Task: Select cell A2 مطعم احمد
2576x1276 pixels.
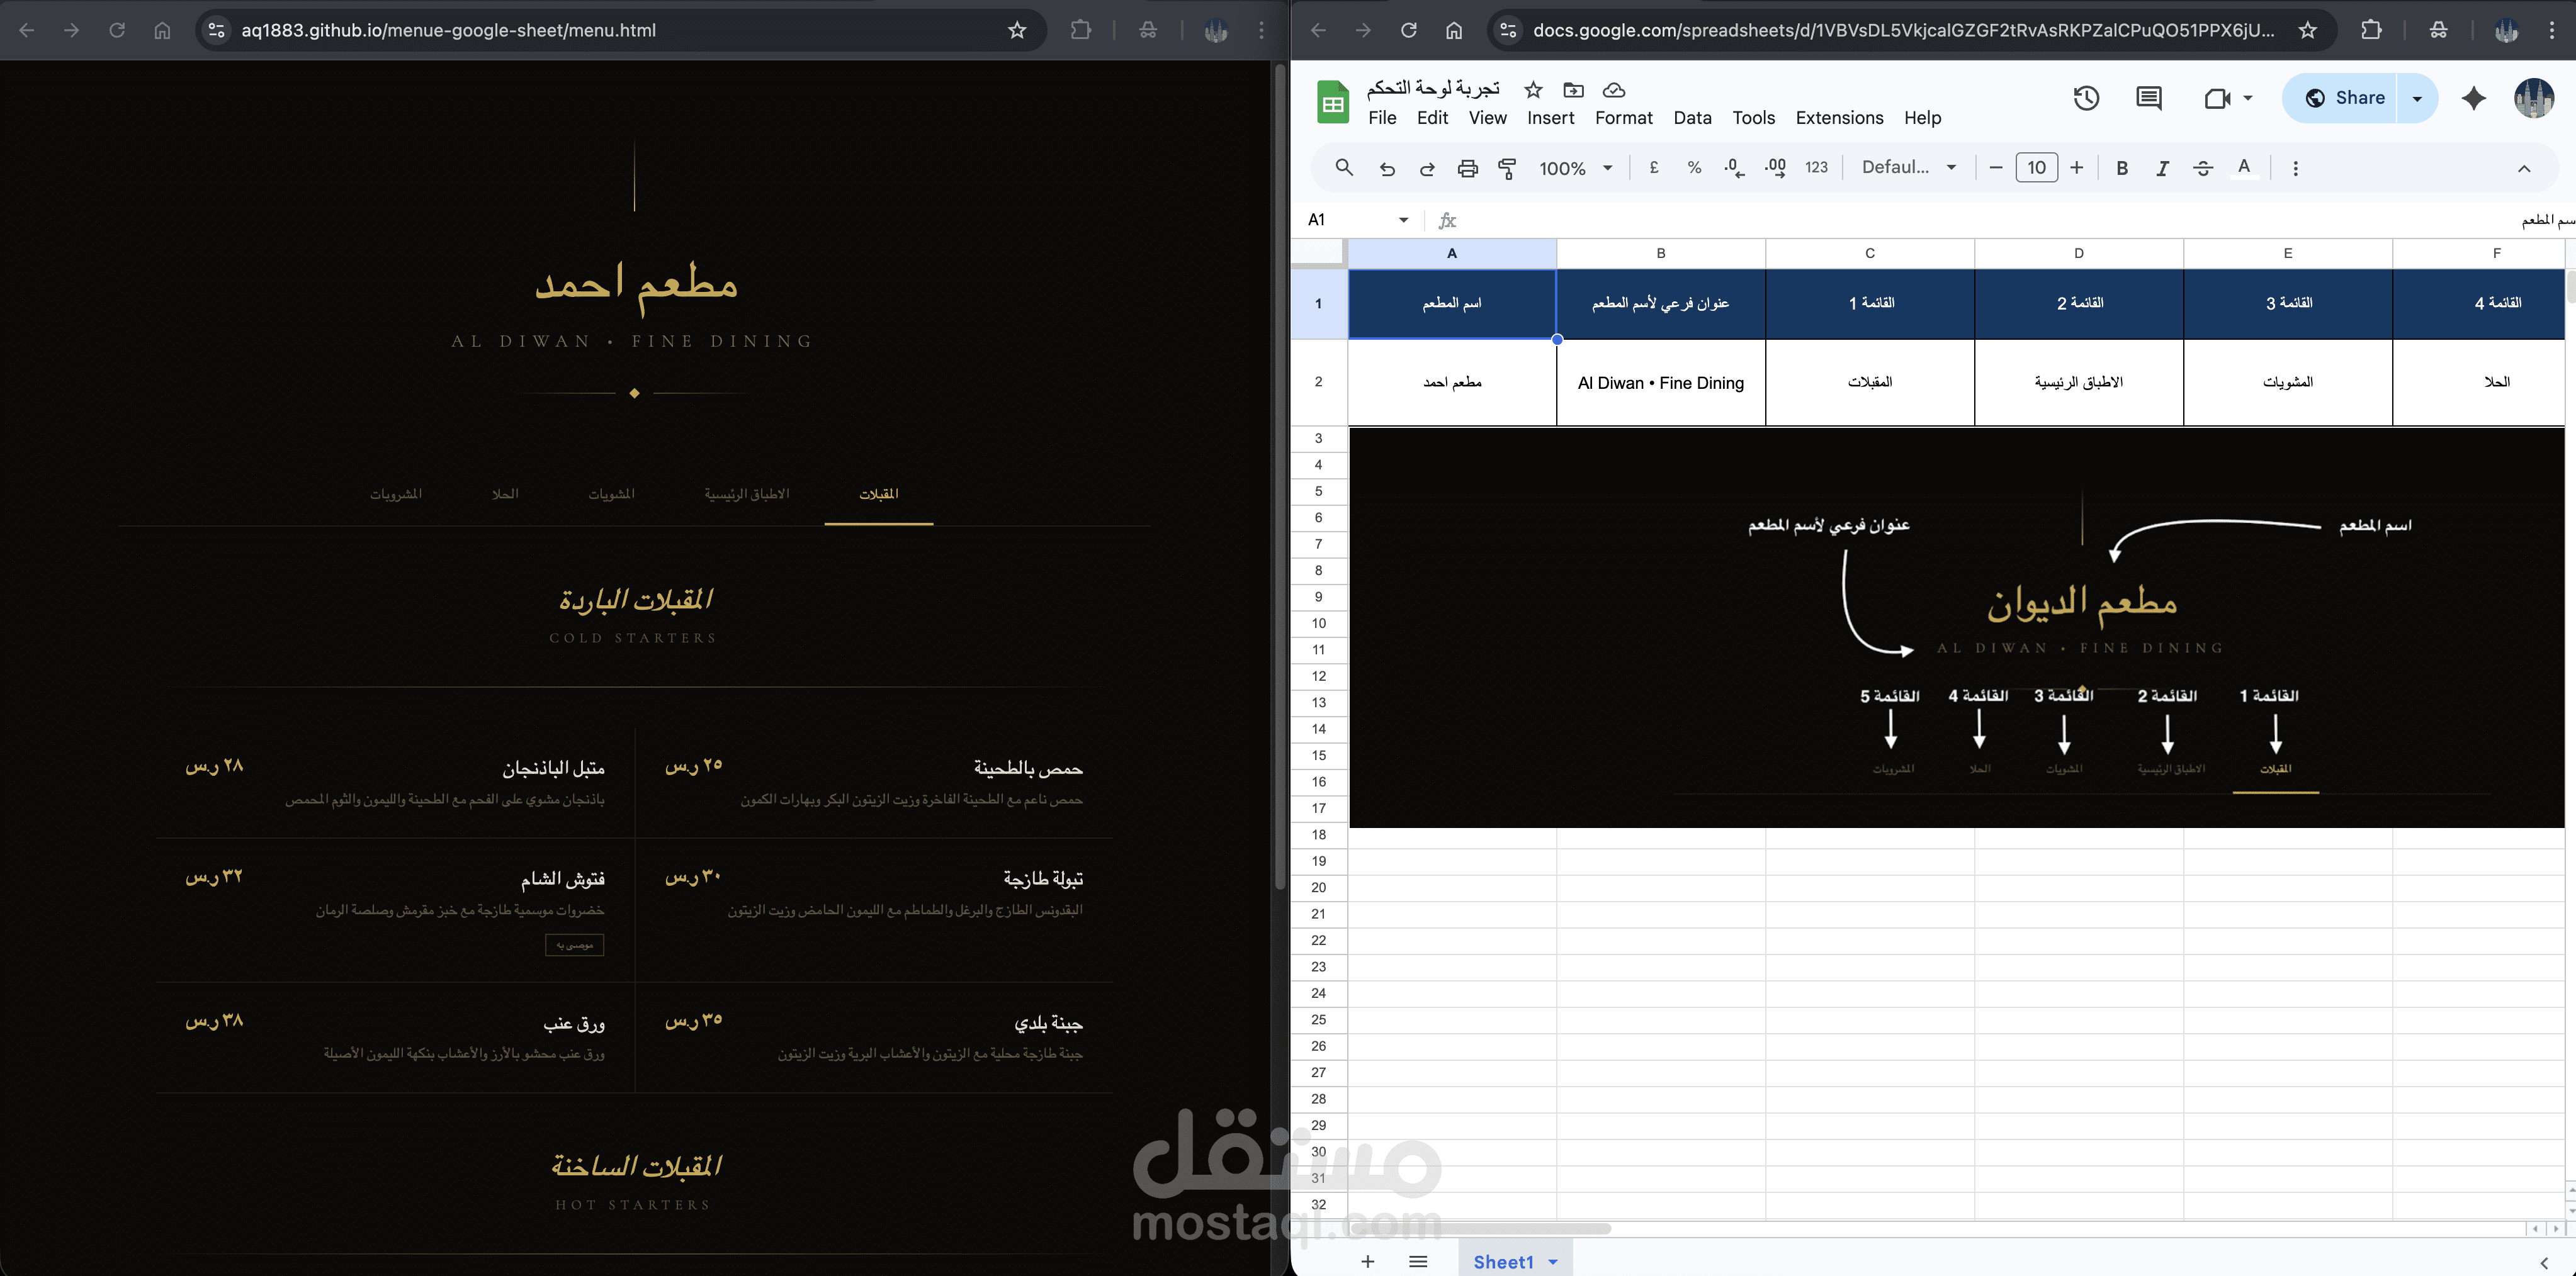Action: click(1452, 383)
